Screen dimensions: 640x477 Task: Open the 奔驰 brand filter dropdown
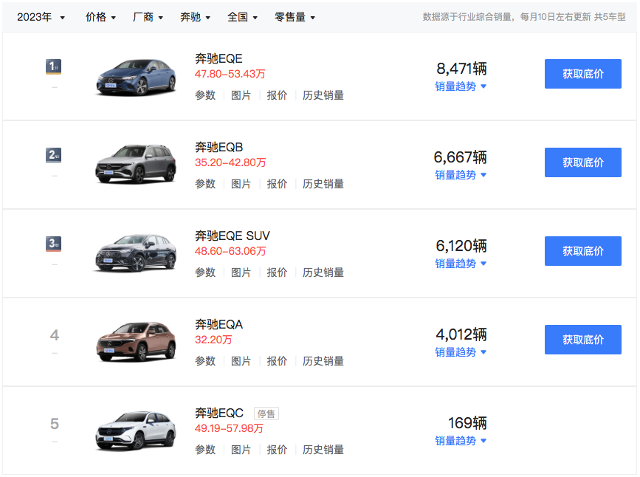(195, 17)
